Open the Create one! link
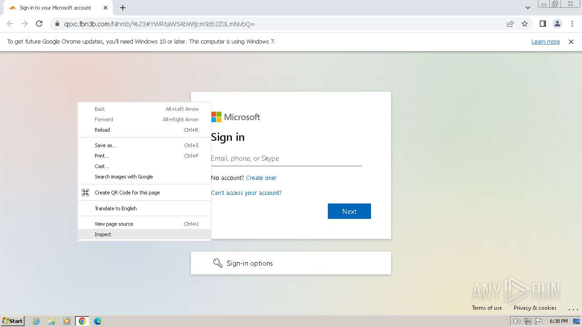 tap(261, 178)
